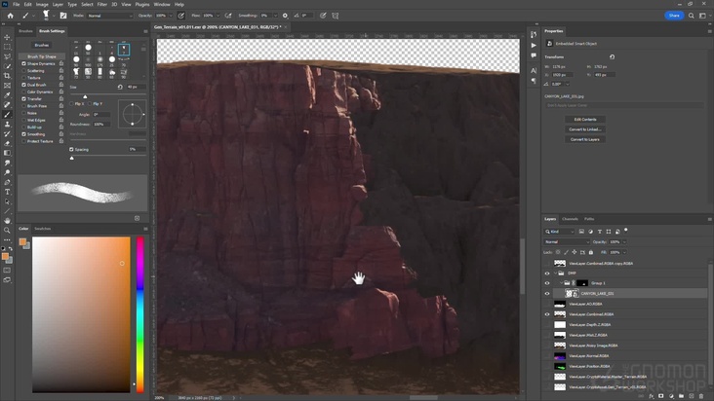Screen dimensions: 714x401
Task: Select the Clone Stamp tool
Action: click(7, 124)
